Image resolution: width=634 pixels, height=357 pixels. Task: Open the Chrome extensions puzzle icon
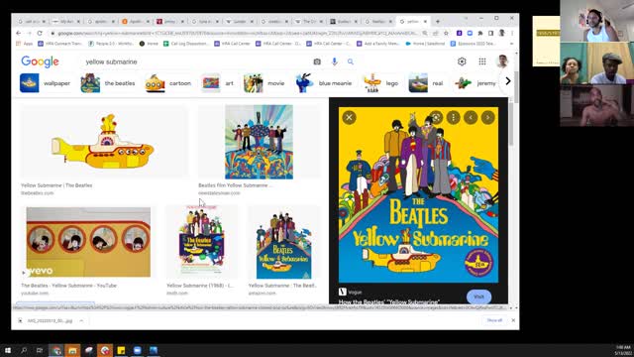click(479, 33)
